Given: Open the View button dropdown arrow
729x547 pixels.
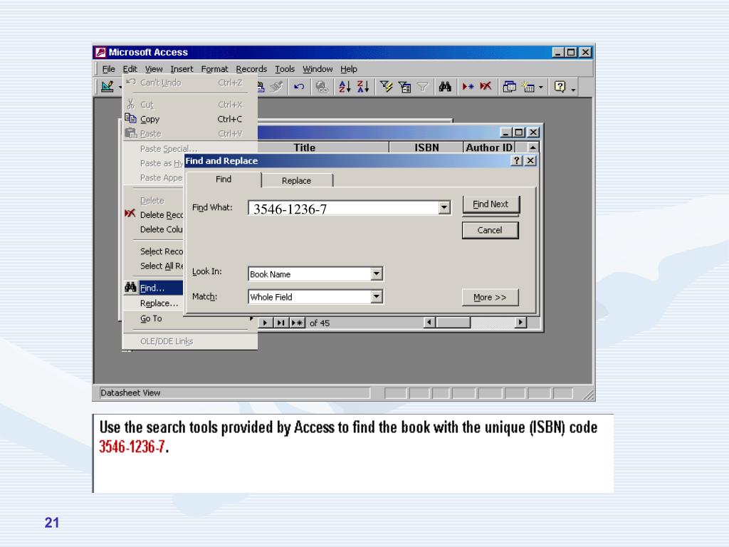Looking at the screenshot, I should coord(120,87).
